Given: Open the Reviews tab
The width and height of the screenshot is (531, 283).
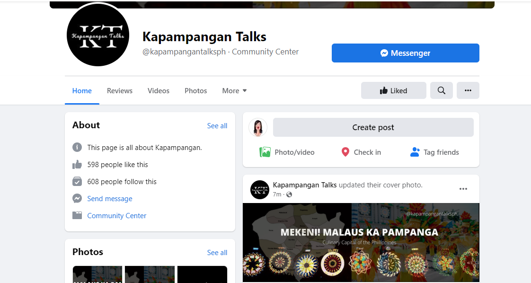Looking at the screenshot, I should [120, 91].
